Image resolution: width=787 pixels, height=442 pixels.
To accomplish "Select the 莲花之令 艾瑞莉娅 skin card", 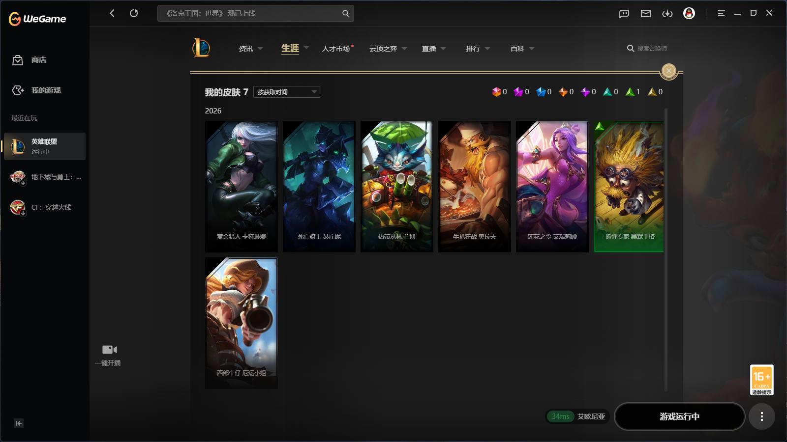I will click(552, 187).
